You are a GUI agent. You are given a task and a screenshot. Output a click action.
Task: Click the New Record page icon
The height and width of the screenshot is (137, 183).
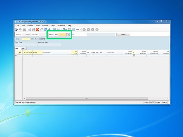(29, 30)
